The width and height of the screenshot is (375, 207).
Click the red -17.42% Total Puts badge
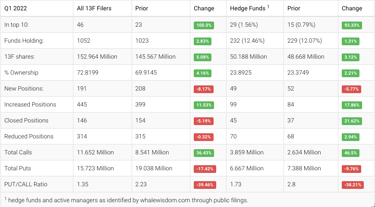pyautogui.click(x=205, y=169)
